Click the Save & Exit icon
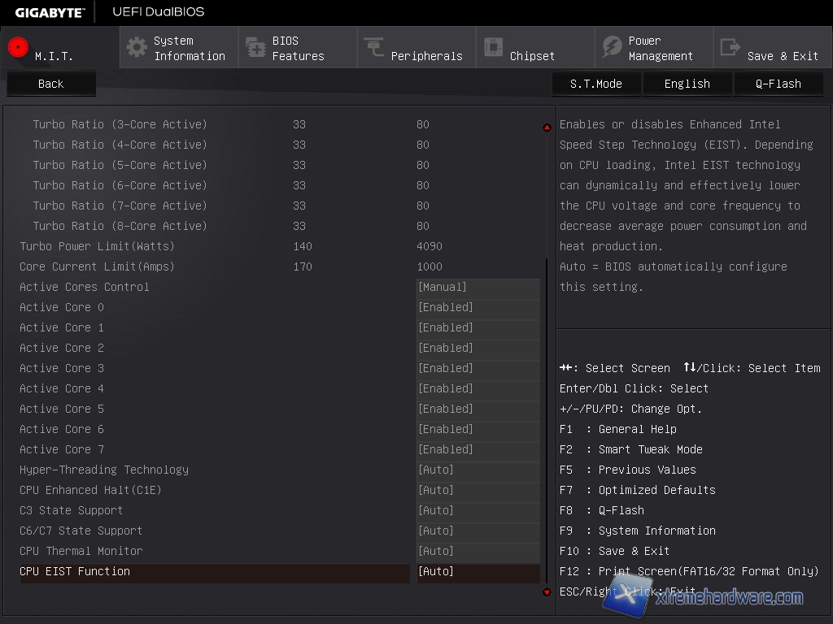Screen dimensions: 833x624 tap(731, 47)
